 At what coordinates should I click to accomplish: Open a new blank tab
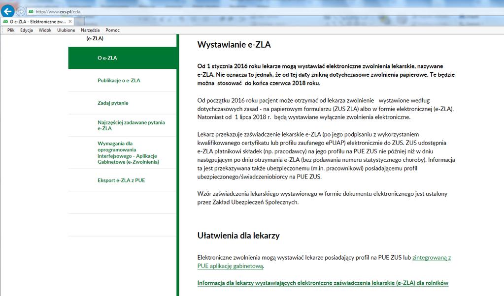pyautogui.click(x=80, y=22)
